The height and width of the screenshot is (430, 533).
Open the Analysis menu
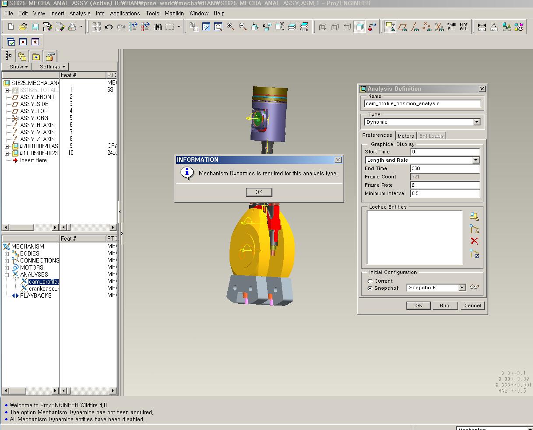click(80, 13)
